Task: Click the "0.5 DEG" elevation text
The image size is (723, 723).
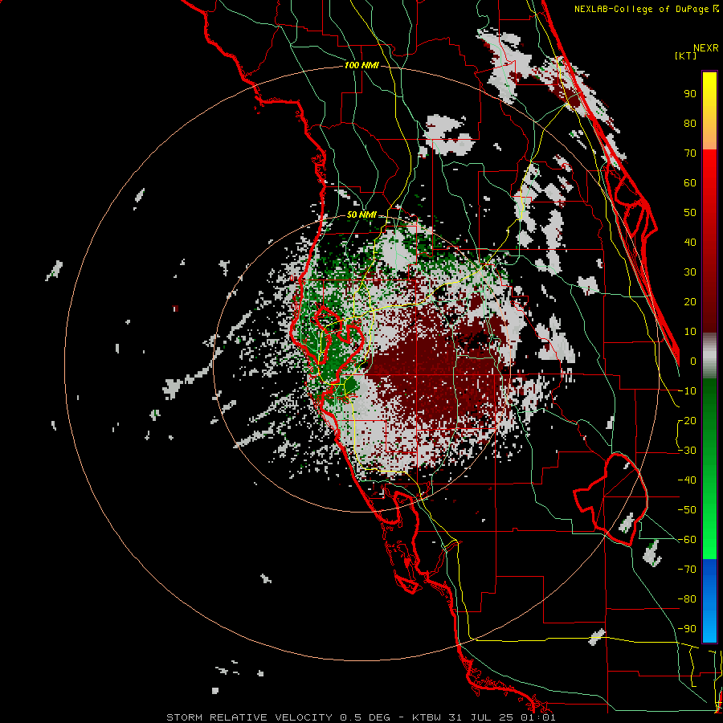Action: click(366, 717)
